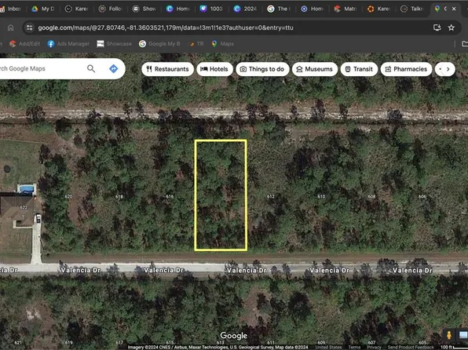Click lot number 608 label on map

pos(371,196)
